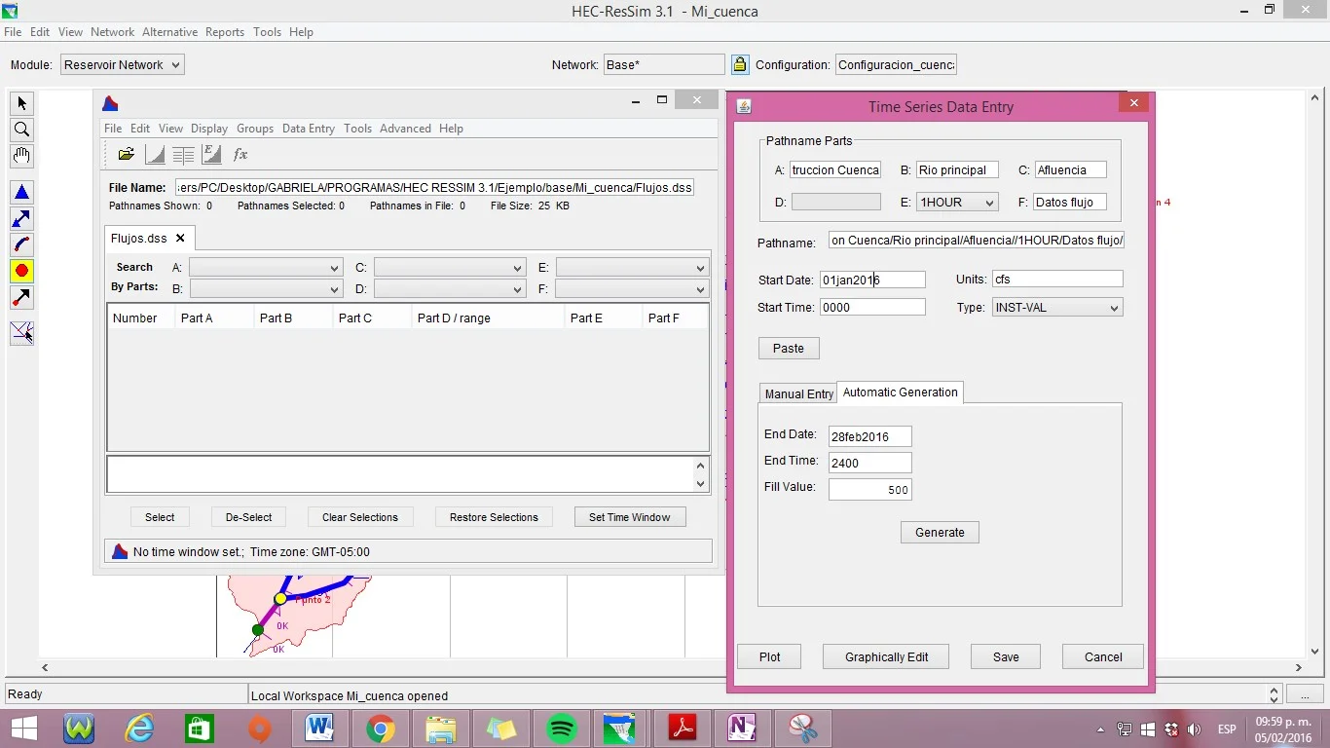Open the Search By Parts A dropdown

click(x=266, y=268)
